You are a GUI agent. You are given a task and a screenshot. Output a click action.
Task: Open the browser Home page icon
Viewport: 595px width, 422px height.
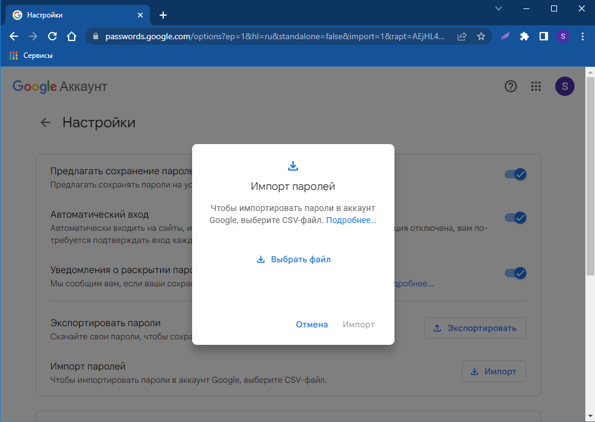71,36
